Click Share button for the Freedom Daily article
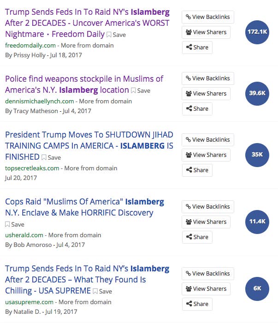The image size is (278, 324). click(197, 48)
